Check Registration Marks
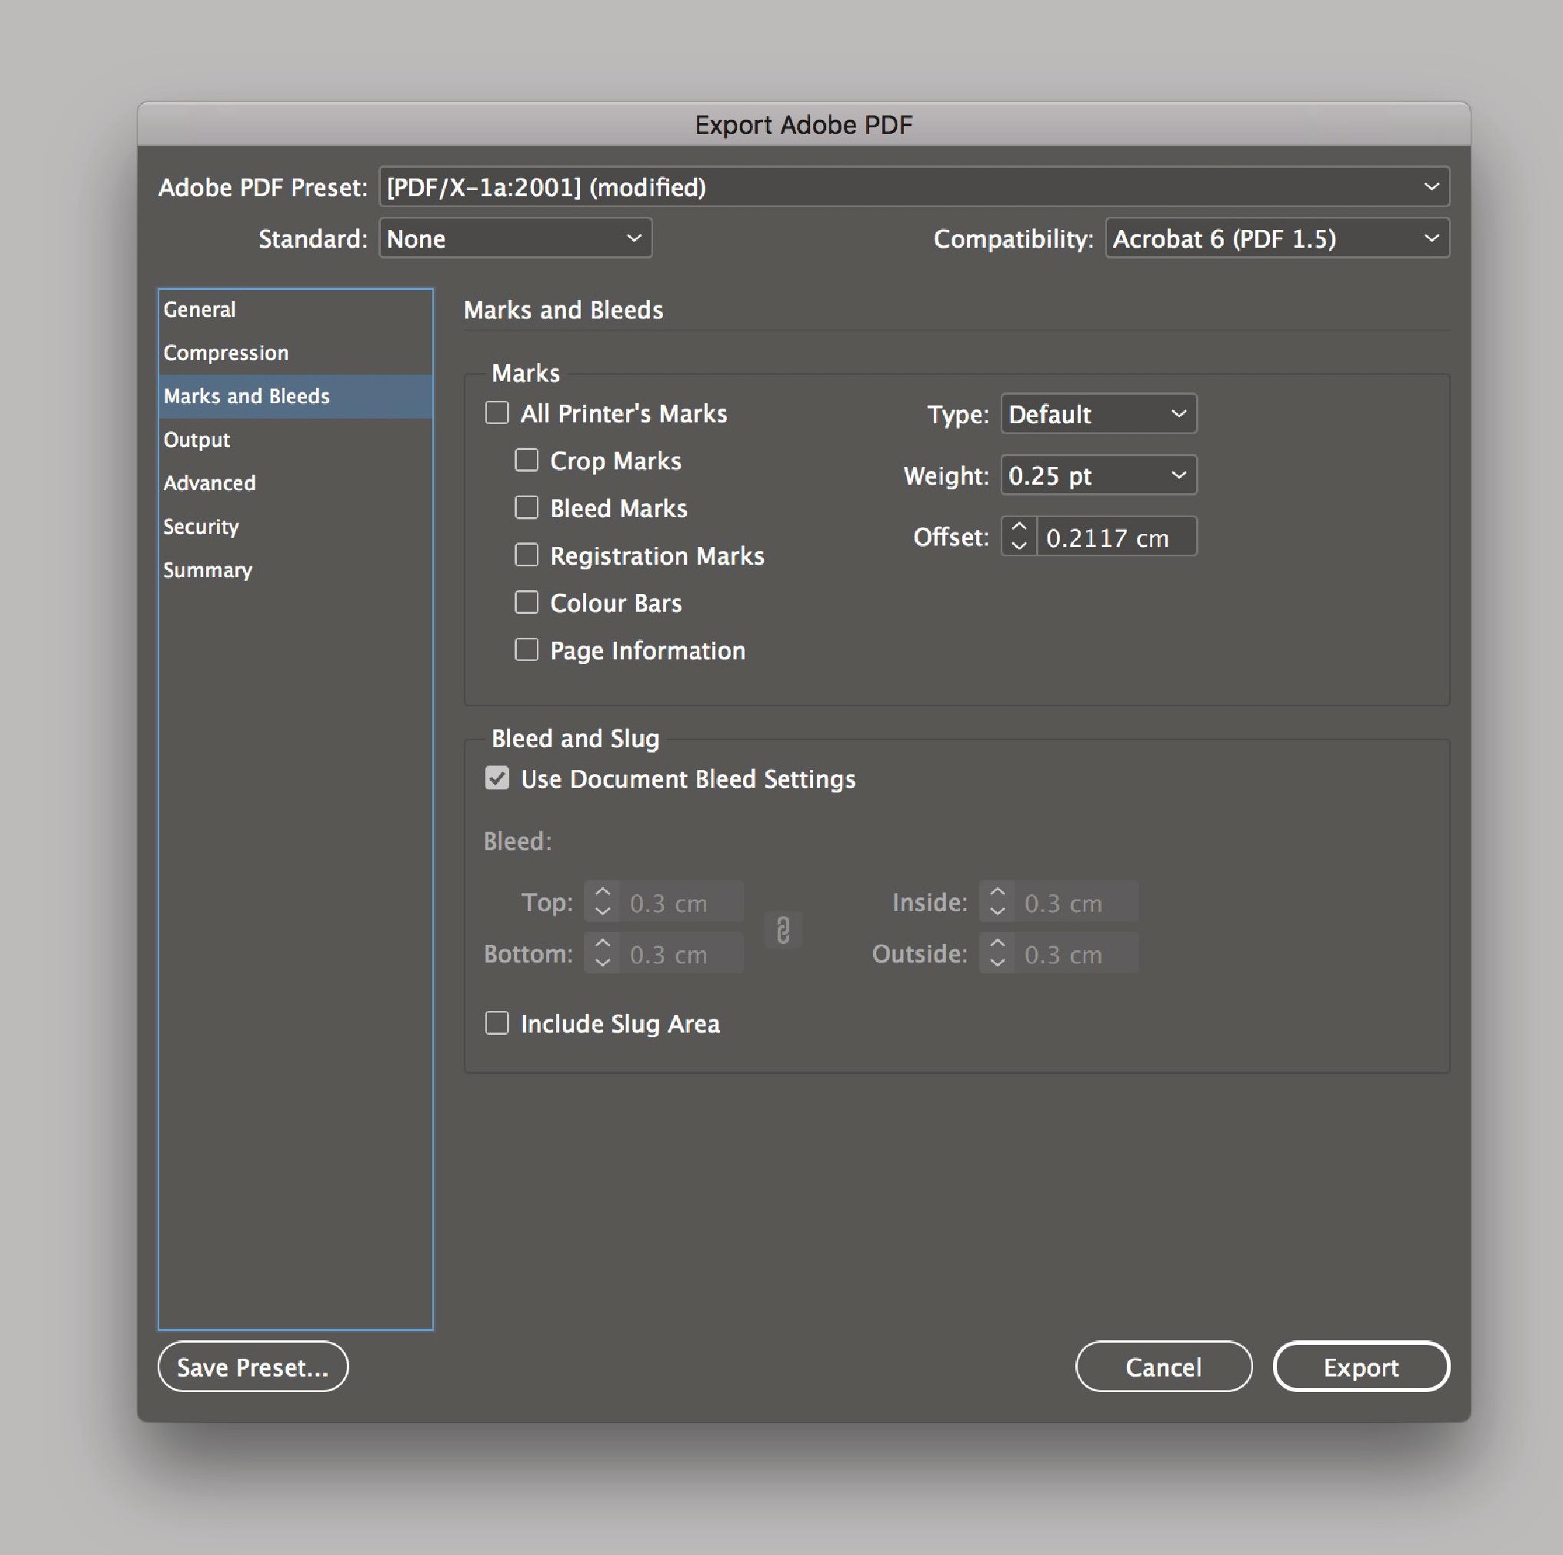 pyautogui.click(x=527, y=555)
